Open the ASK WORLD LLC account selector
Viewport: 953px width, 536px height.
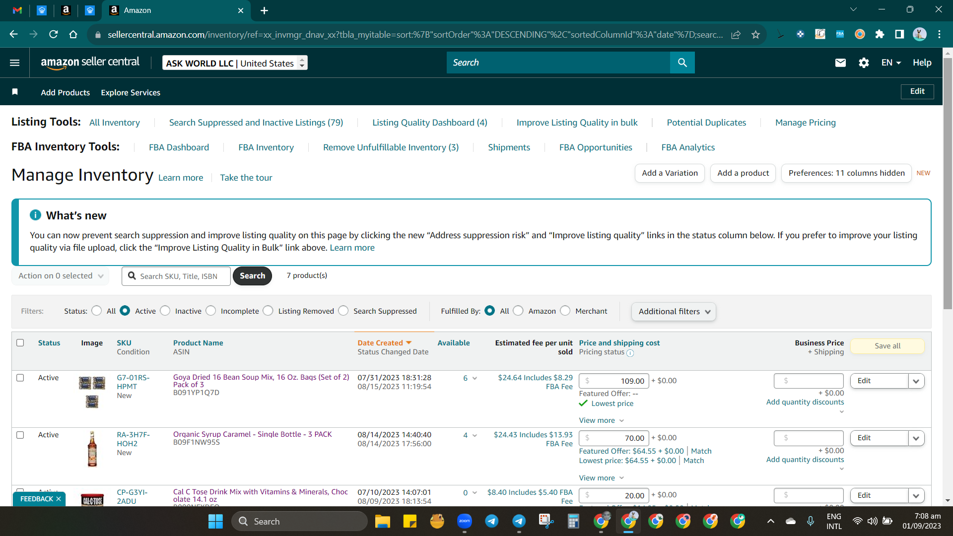[x=235, y=63]
